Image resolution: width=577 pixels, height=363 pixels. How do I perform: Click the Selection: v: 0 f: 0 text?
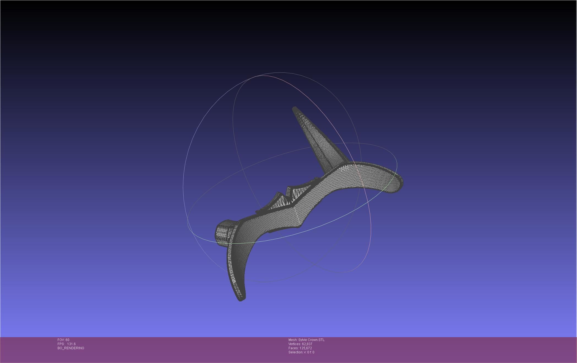(x=301, y=352)
